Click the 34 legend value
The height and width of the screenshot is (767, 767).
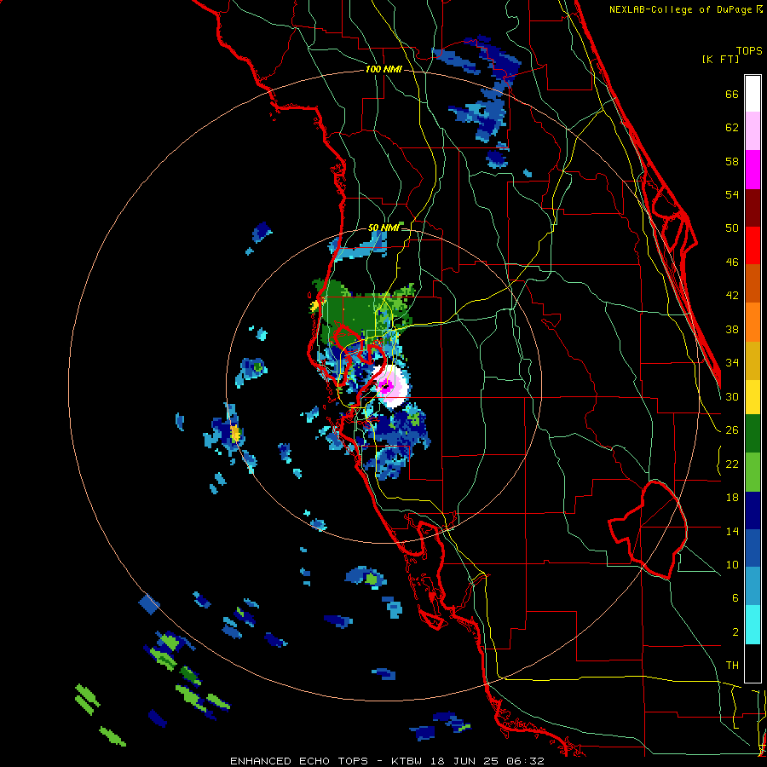tap(732, 363)
